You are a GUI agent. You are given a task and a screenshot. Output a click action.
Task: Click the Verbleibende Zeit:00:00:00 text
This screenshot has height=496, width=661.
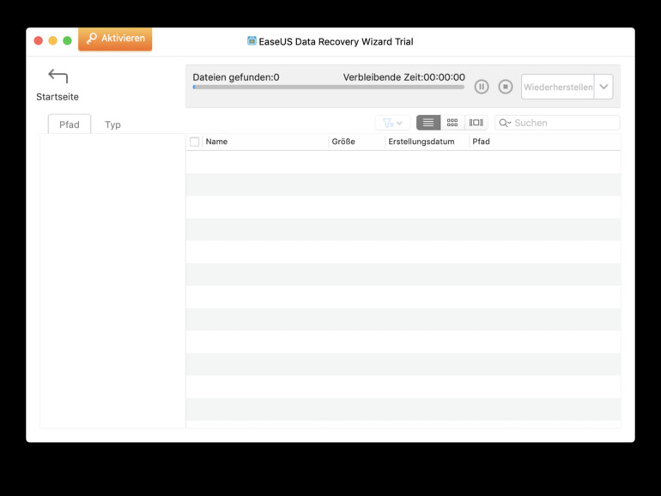(x=403, y=77)
